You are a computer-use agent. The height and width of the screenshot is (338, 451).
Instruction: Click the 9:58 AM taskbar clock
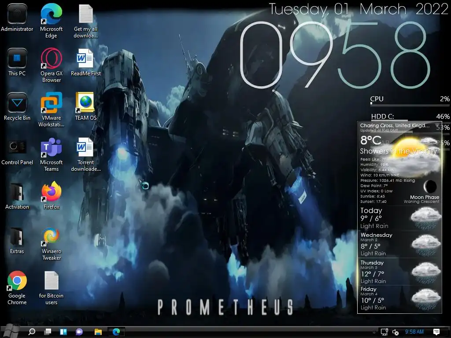point(414,332)
